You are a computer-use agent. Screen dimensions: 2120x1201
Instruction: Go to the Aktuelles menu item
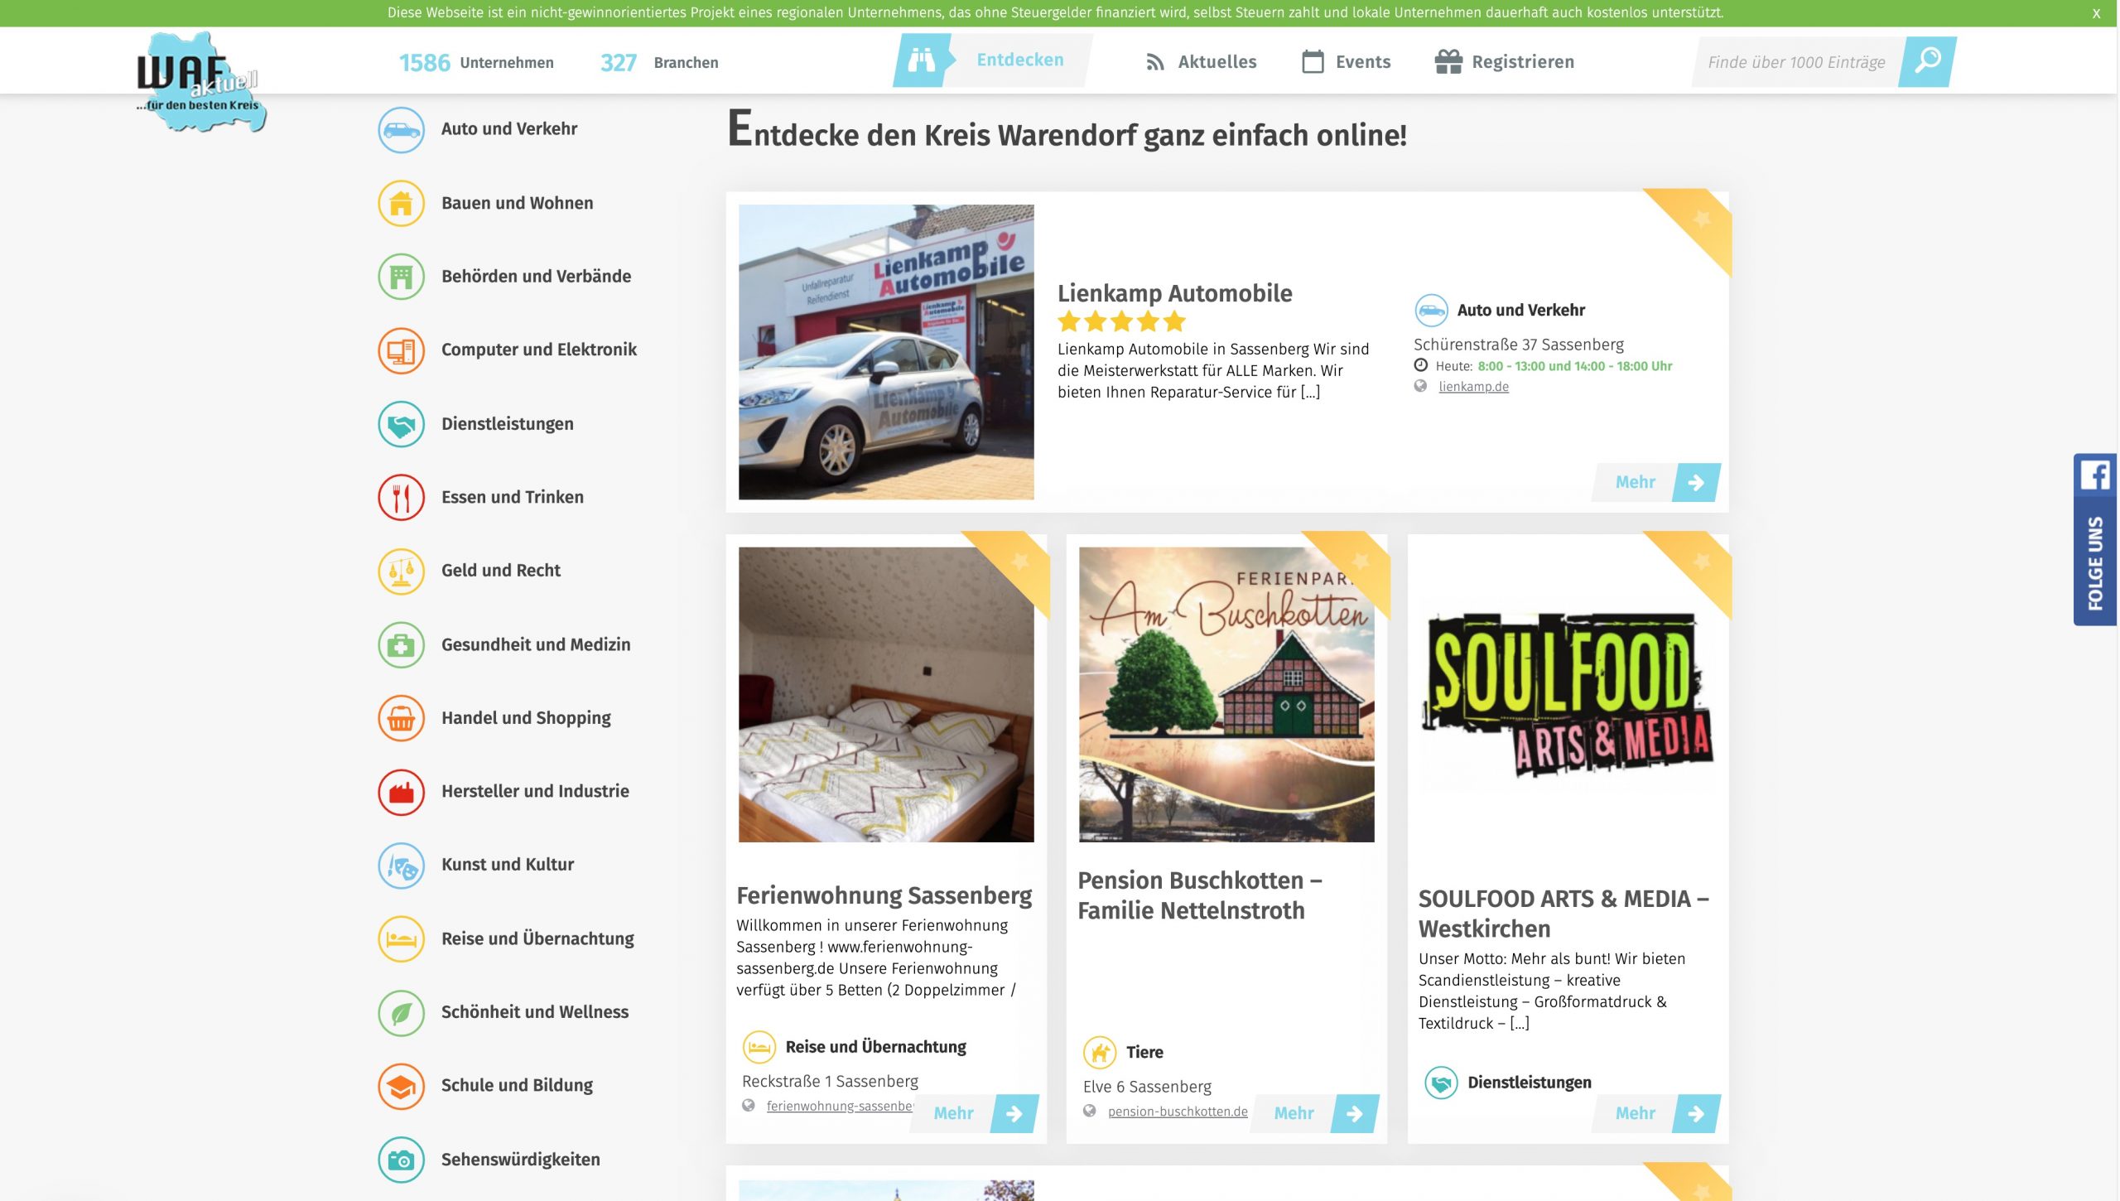1201,62
